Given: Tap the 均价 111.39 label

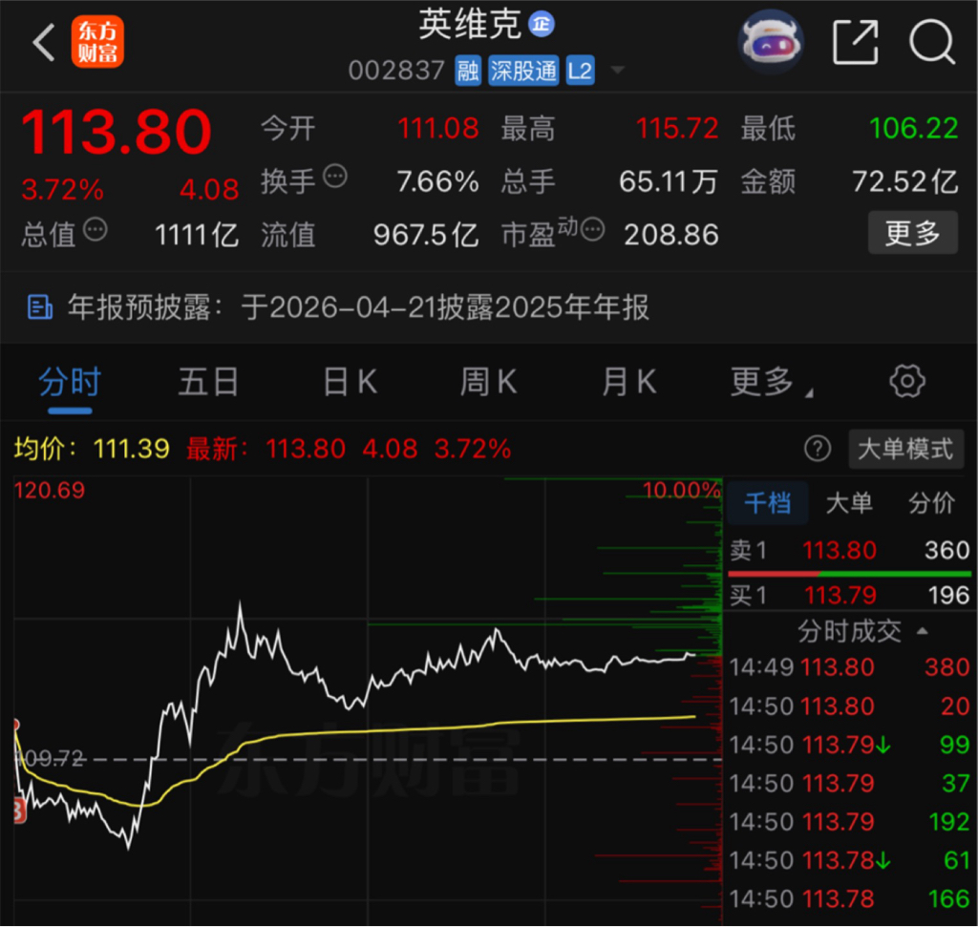Looking at the screenshot, I should pyautogui.click(x=92, y=449).
